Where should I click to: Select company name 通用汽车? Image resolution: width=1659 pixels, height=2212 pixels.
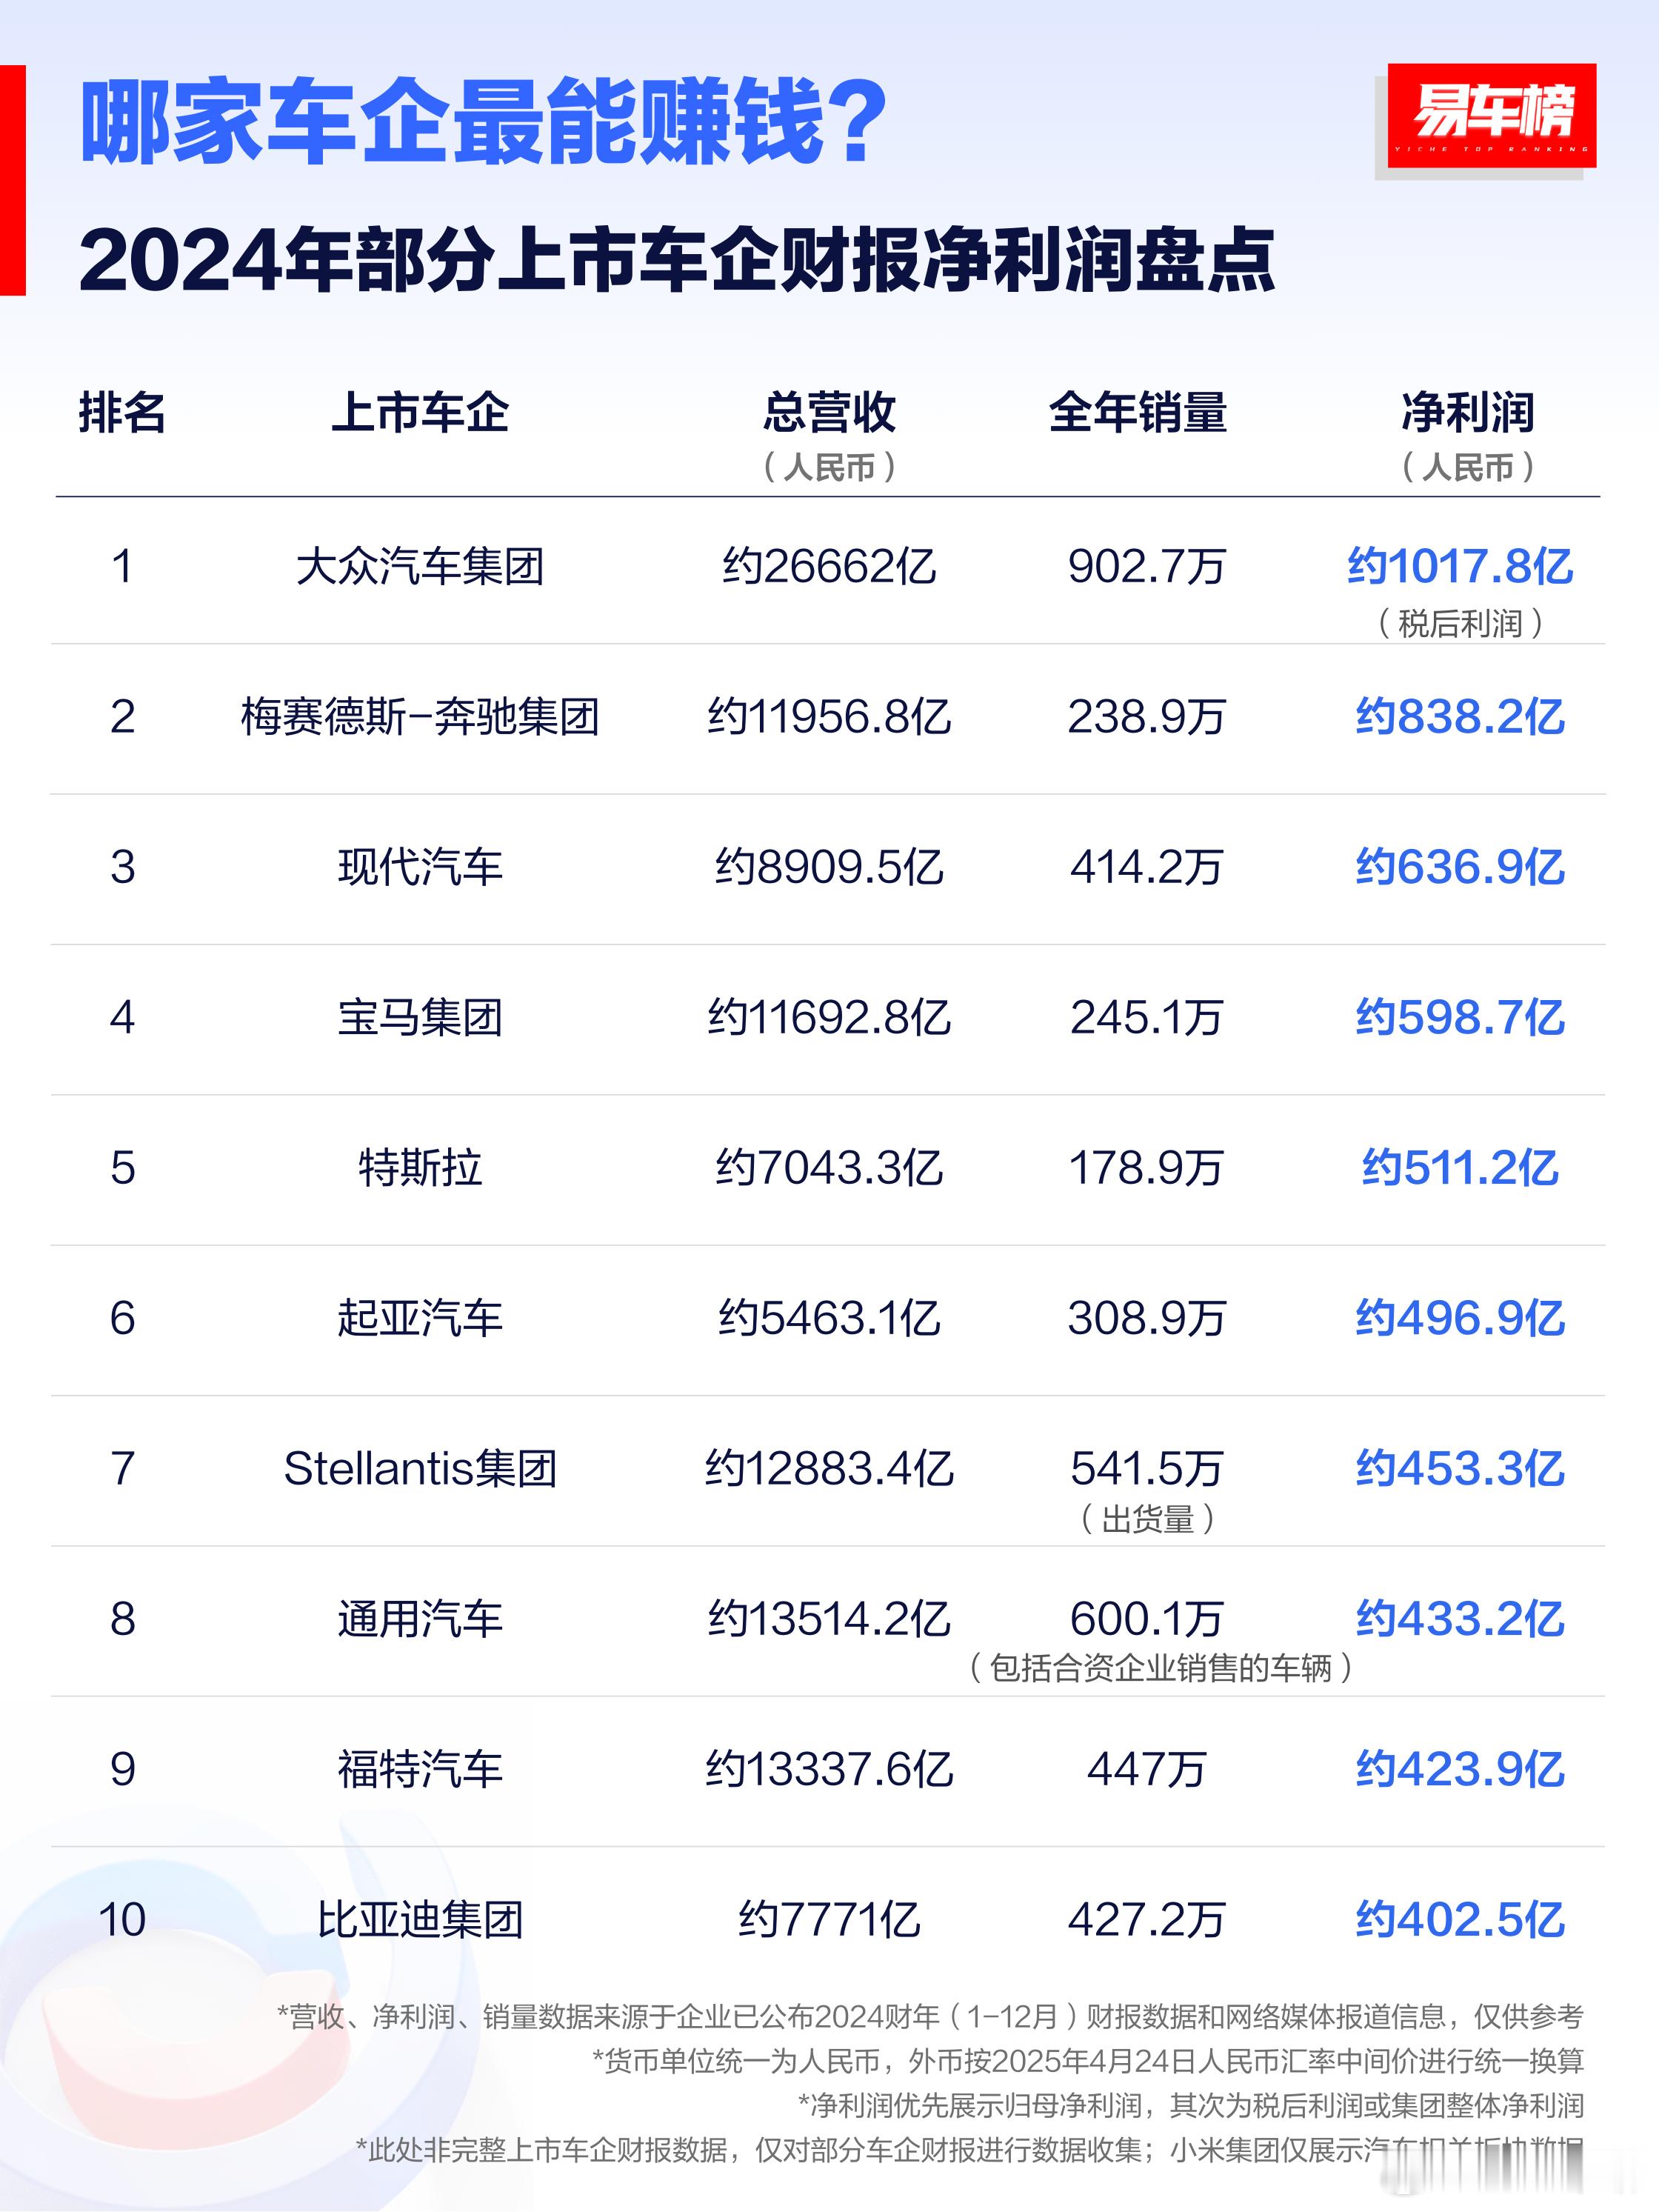[420, 1619]
